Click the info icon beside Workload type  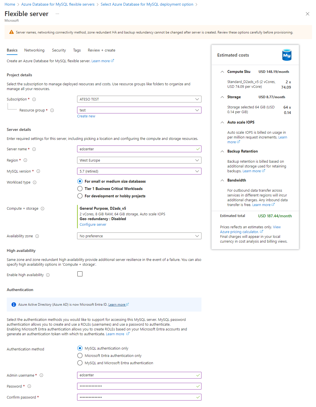(35, 182)
